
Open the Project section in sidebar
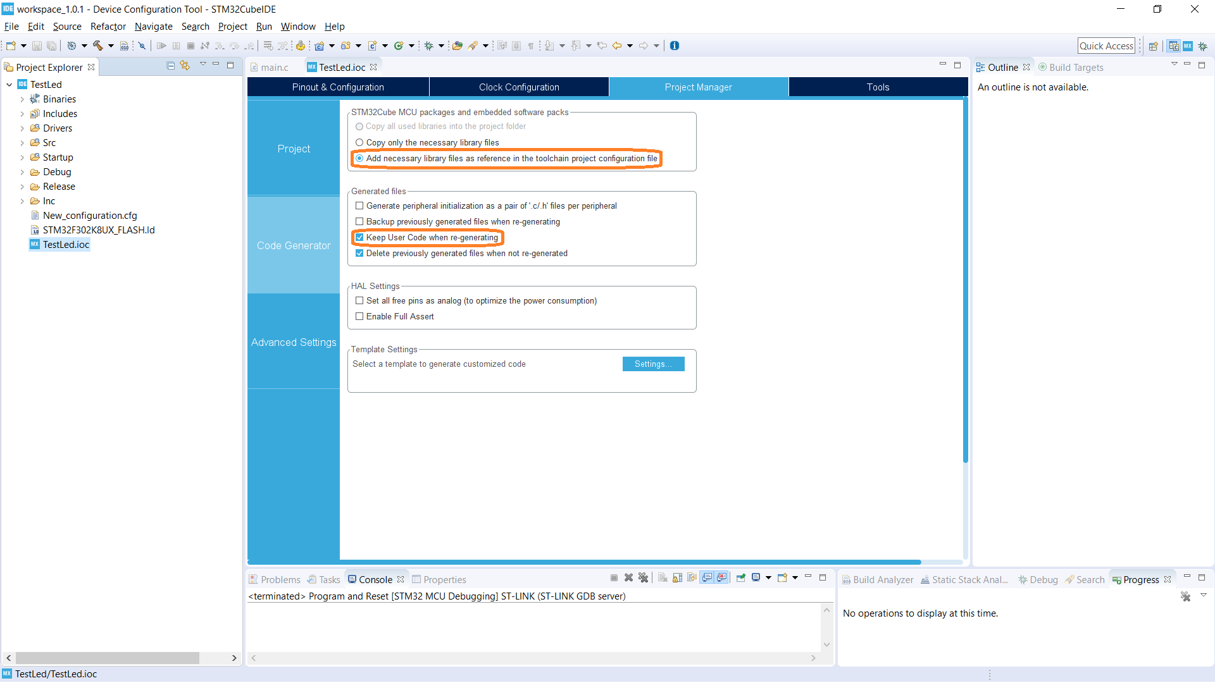[294, 149]
